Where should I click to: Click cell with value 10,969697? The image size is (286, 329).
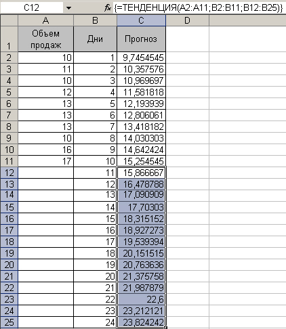[x=141, y=81]
